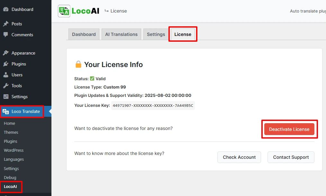326x196 pixels.
Task: Click the masked license key field
Action: click(153, 106)
